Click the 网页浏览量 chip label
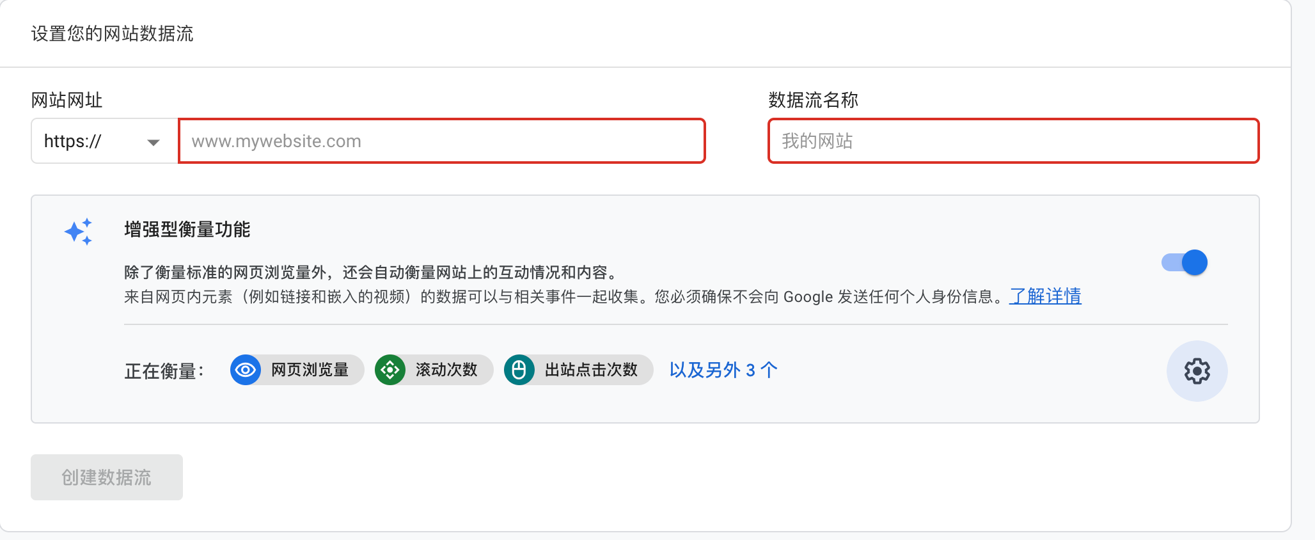 [310, 370]
